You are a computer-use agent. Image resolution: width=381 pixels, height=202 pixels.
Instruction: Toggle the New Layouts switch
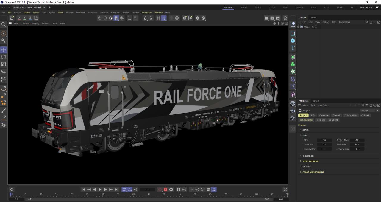coord(377,7)
